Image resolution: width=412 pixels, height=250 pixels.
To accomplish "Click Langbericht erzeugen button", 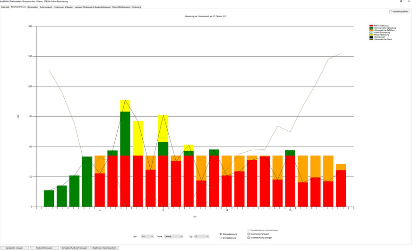I will point(14,248).
